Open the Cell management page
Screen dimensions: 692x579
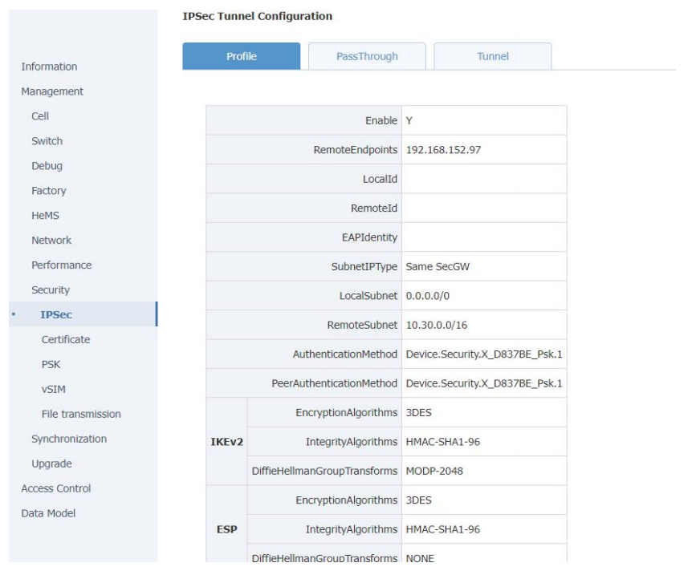(40, 116)
